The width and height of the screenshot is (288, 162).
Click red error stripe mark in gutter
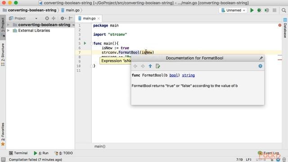click(280, 60)
